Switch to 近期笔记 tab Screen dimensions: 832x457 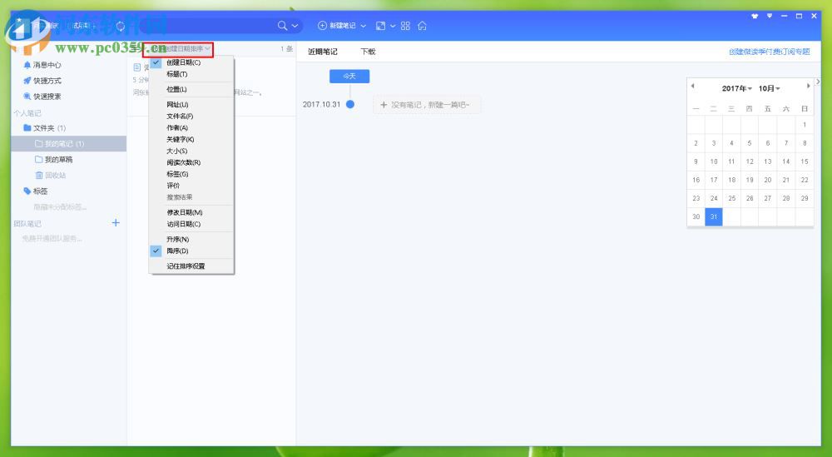pos(323,52)
